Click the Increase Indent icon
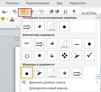101x92 pixels. click(57, 11)
